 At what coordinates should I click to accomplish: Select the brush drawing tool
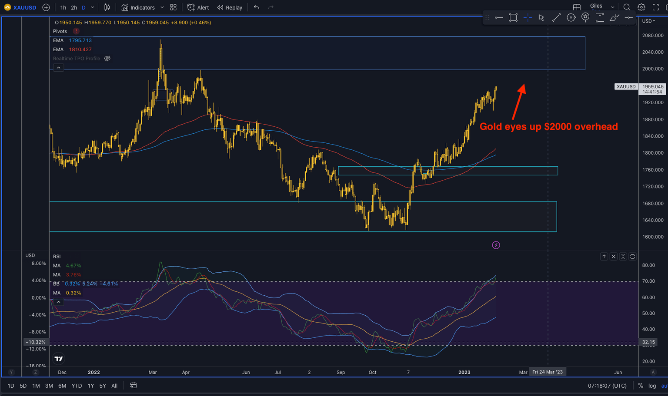pos(614,17)
